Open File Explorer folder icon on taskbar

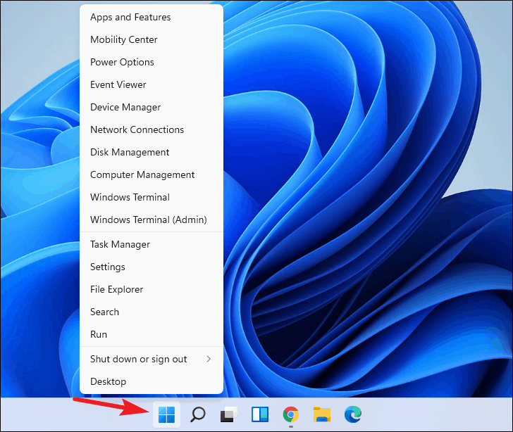click(x=322, y=415)
